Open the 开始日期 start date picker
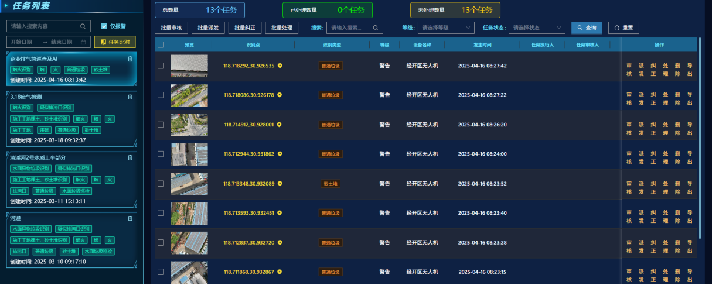Viewport: 712px width, 285px height. pos(23,42)
